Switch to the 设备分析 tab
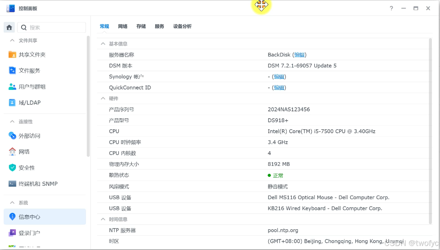The image size is (440, 250). [x=183, y=26]
